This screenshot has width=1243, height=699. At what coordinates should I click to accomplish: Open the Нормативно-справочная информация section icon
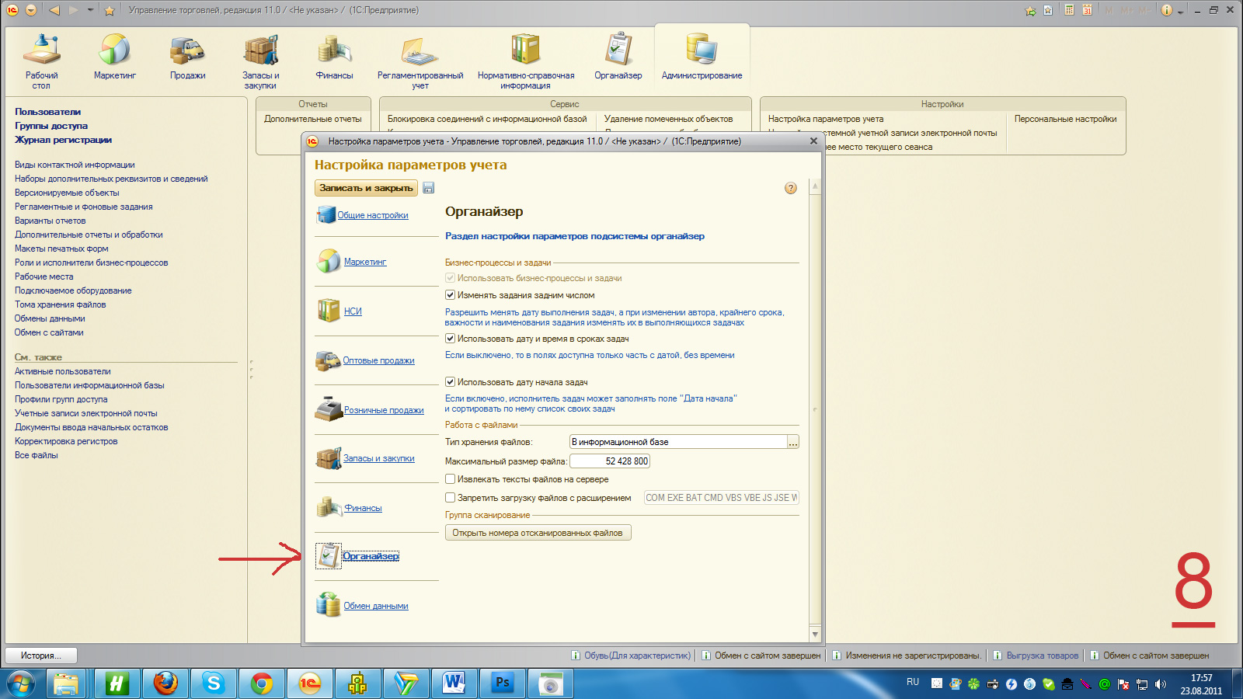pyautogui.click(x=525, y=50)
